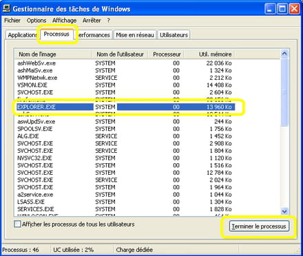Click the Terminer le processus button

(259, 226)
